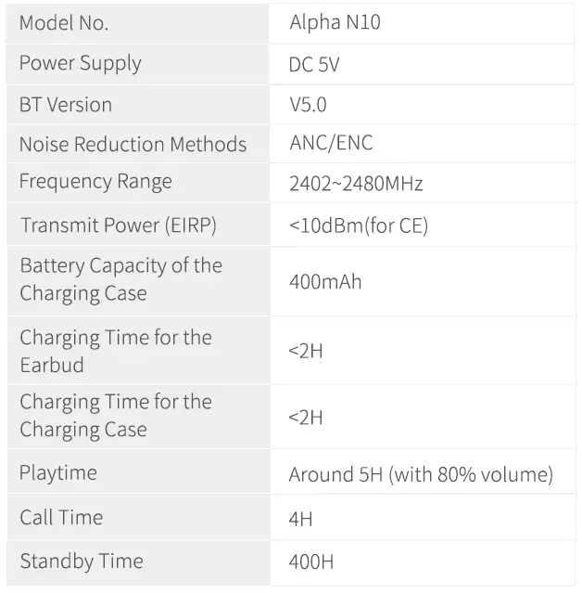The width and height of the screenshot is (582, 593).
Task: Select the "ANC/ENC" value
Action: (x=332, y=144)
